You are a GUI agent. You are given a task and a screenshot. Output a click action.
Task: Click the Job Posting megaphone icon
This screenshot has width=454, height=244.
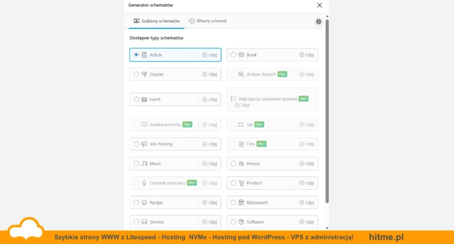click(144, 144)
